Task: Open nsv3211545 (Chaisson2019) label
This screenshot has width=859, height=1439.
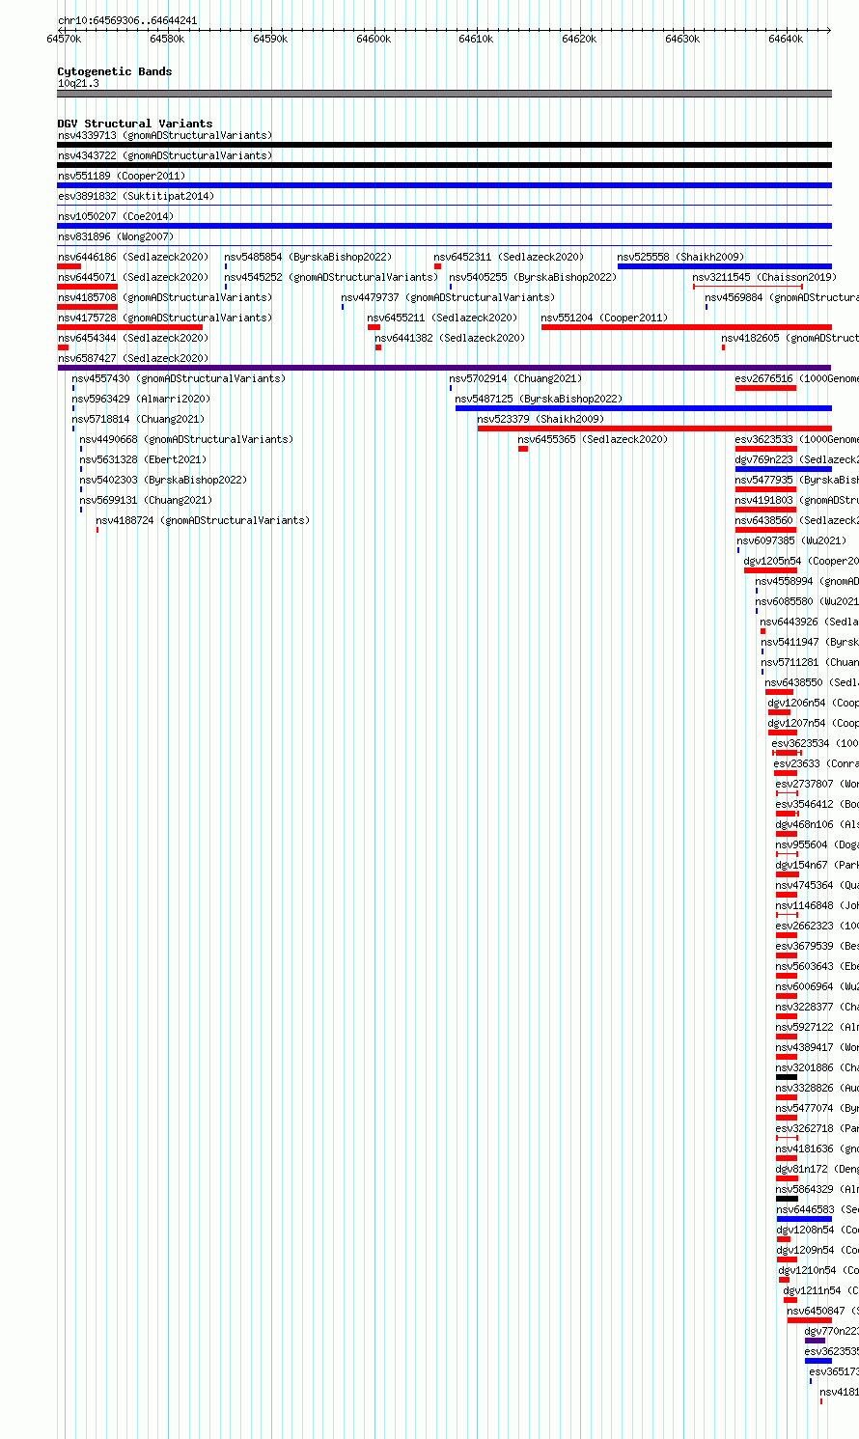Action: click(x=765, y=277)
